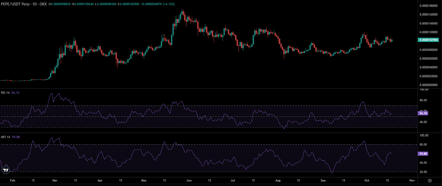The image size is (442, 186).
Task: Click the 100.00 level on MFI scale
Action: point(424,135)
